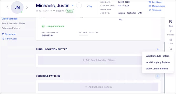Open the three-dot employee options menu
The width and height of the screenshot is (176, 94).
pyautogui.click(x=79, y=5)
